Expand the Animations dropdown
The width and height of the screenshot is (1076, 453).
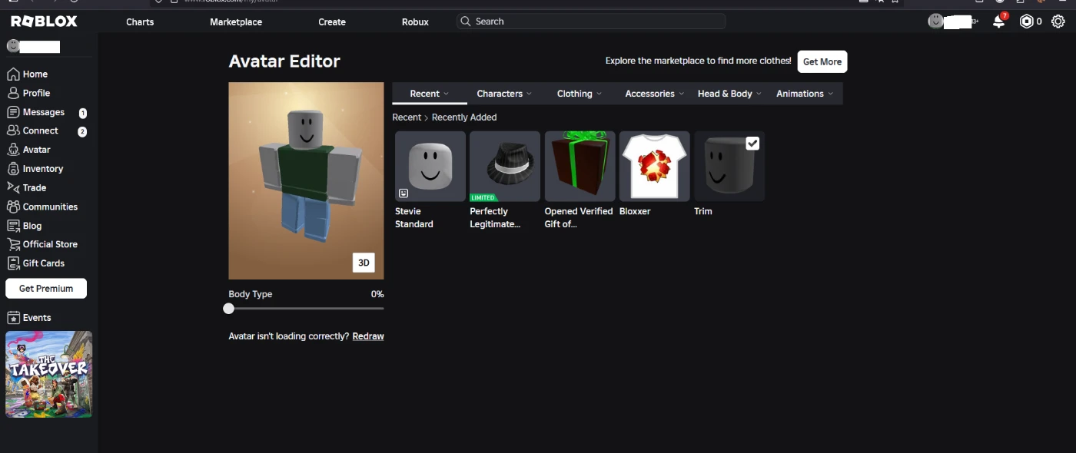coord(804,94)
